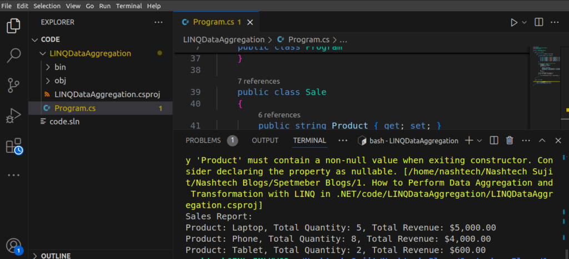Open the Search view icon
569x259 pixels.
(x=13, y=56)
